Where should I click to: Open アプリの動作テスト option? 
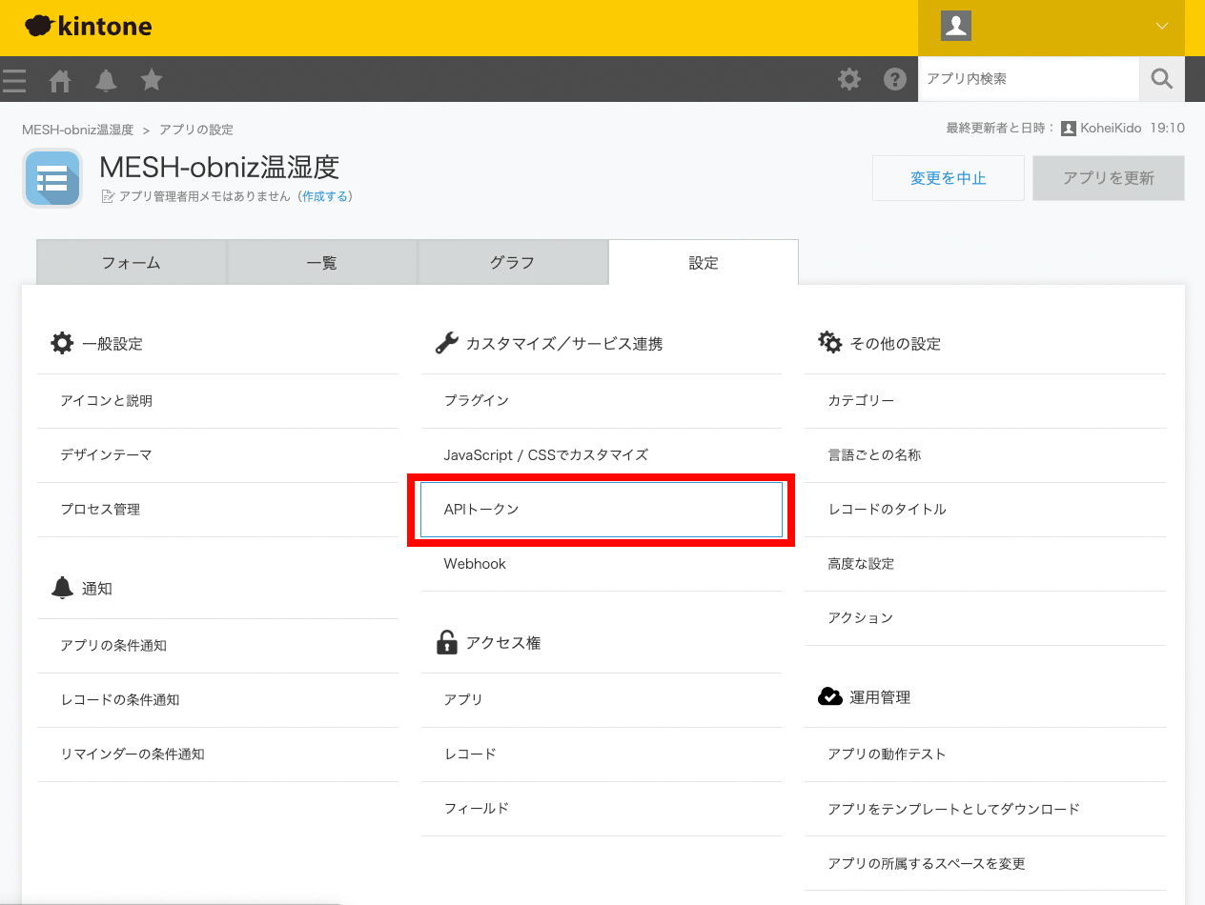[986, 754]
